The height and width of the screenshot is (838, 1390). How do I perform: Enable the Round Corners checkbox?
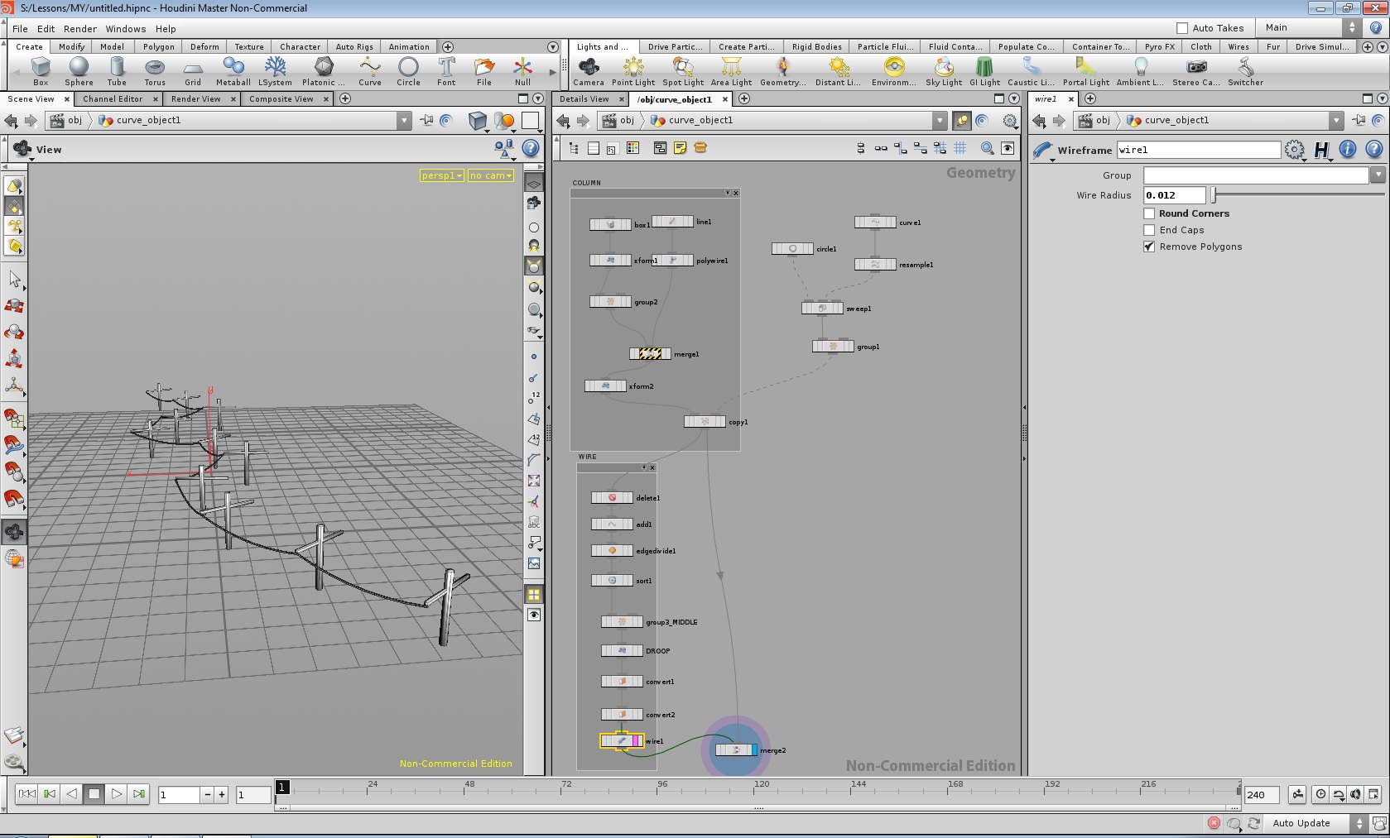[1149, 213]
